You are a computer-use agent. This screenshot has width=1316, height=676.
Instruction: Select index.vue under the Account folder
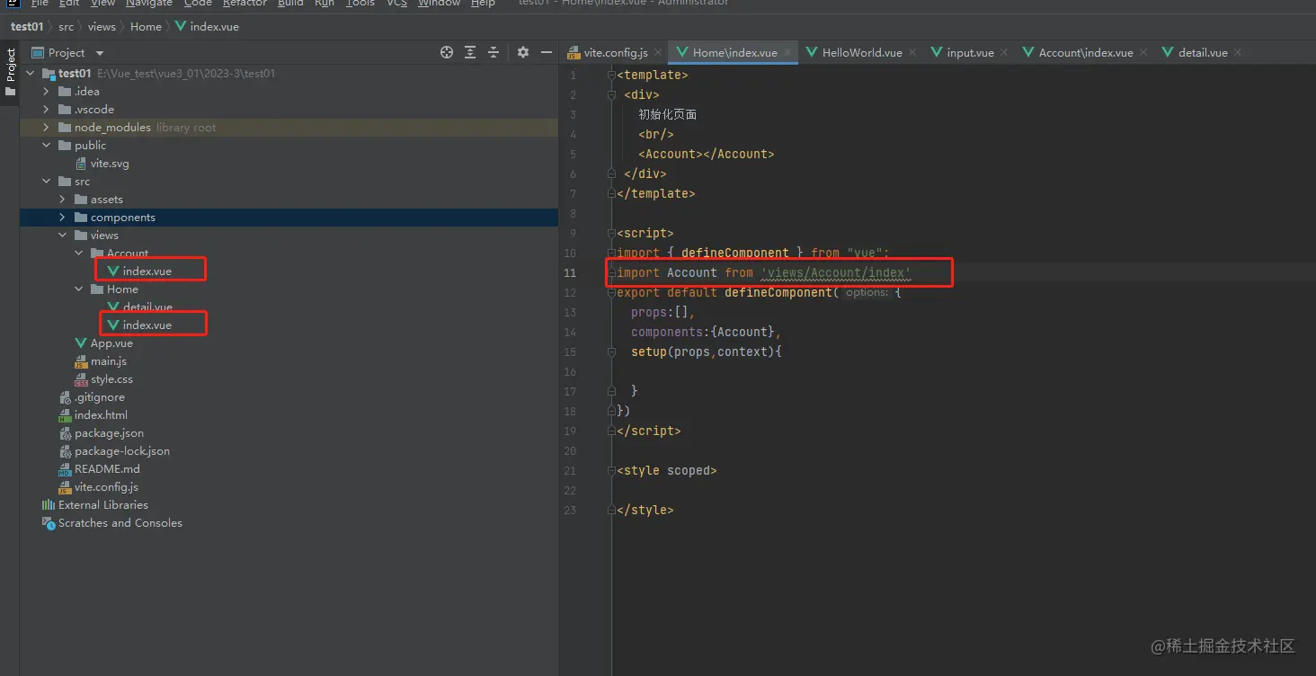[x=147, y=271]
